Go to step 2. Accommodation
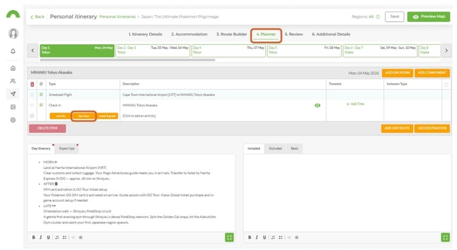457x250 pixels. [189, 34]
